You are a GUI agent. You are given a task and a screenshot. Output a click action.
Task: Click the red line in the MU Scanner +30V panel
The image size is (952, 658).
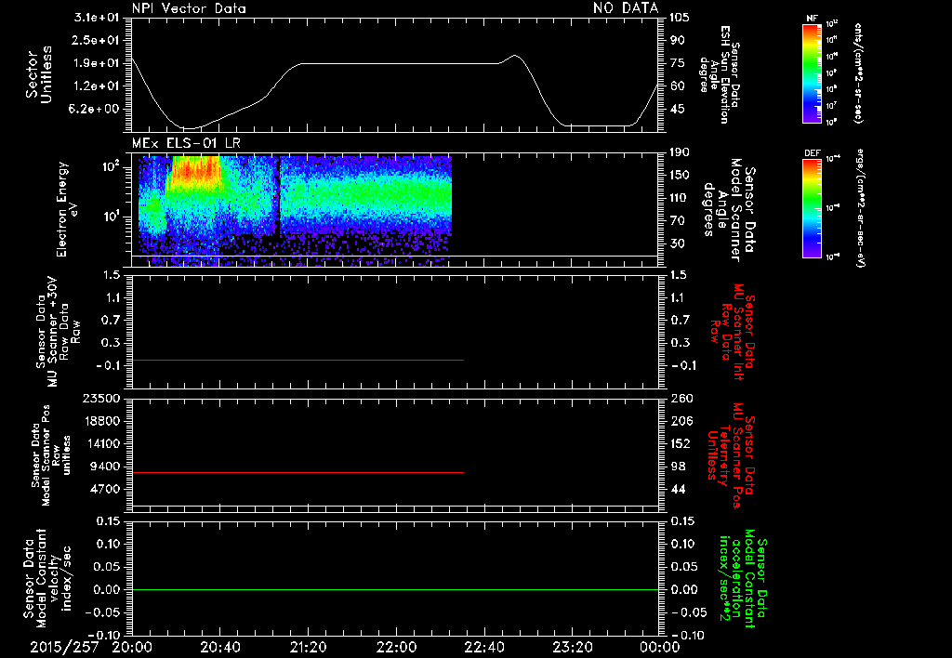click(x=298, y=360)
